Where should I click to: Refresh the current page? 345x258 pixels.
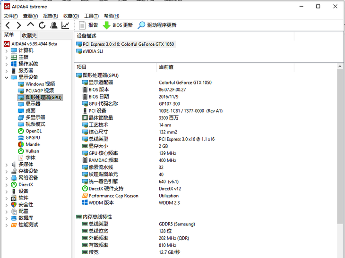(x=42, y=25)
